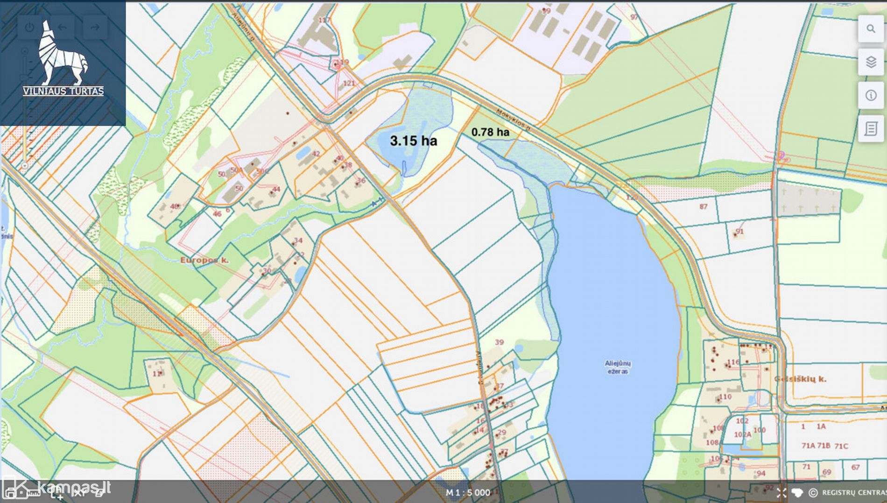Image resolution: width=887 pixels, height=503 pixels.
Task: Click parcel number 87 on map
Action: tap(704, 206)
